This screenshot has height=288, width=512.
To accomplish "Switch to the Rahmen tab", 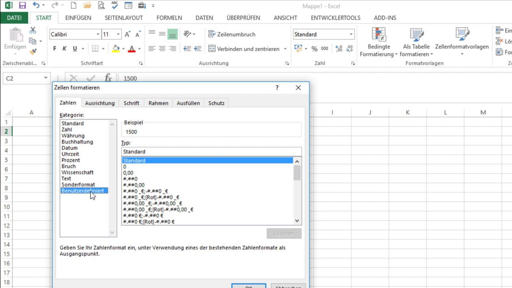I will (158, 103).
